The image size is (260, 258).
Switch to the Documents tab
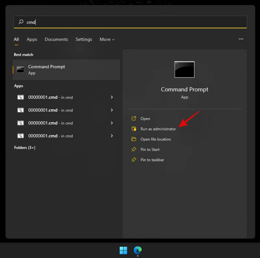[56, 39]
